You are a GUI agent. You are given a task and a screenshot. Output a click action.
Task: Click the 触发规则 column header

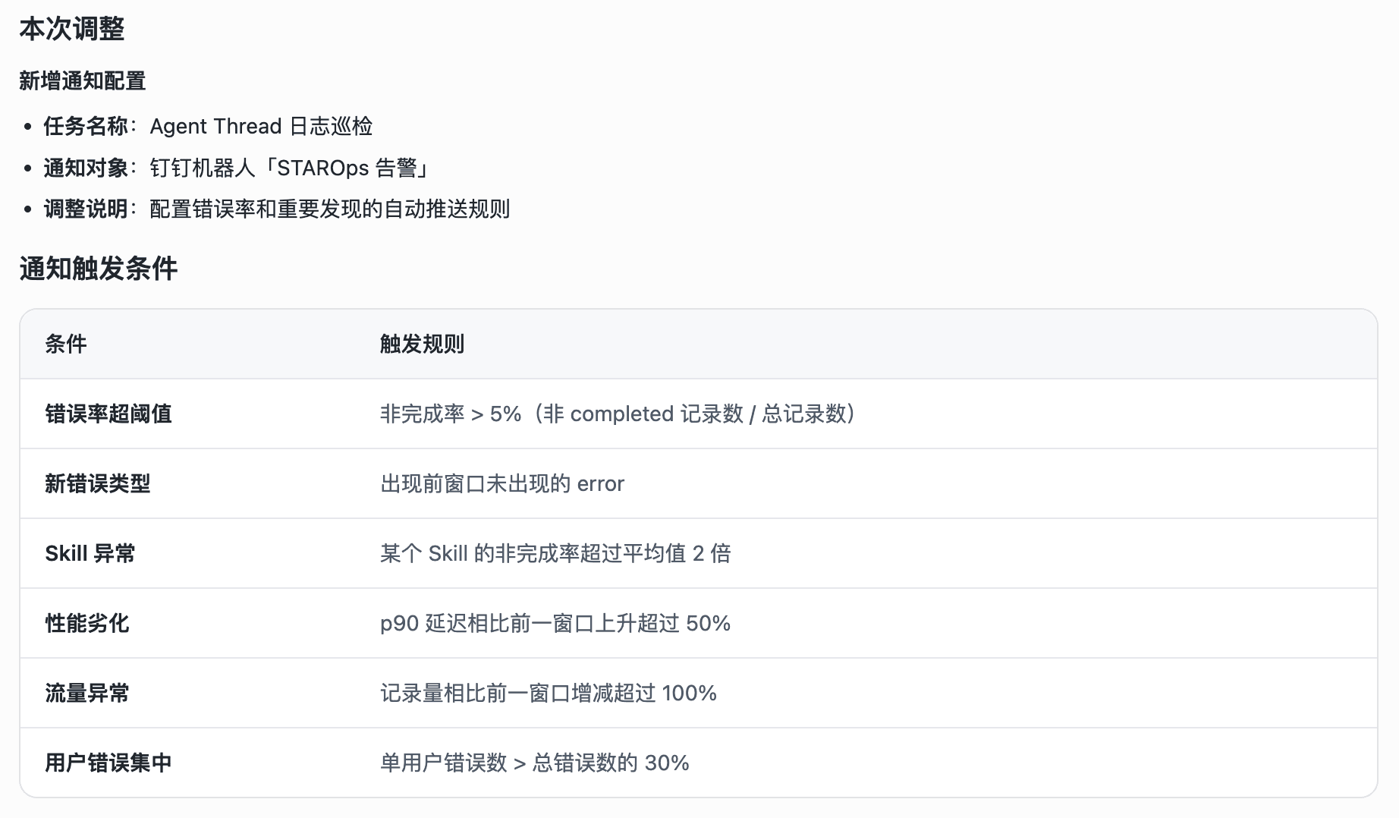(422, 344)
